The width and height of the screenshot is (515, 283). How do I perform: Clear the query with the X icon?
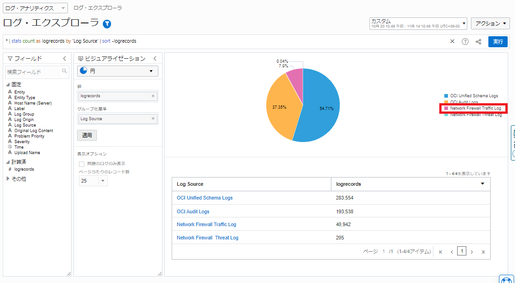[x=452, y=41]
